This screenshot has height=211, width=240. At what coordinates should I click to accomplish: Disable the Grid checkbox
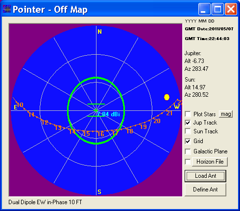pos(188,141)
